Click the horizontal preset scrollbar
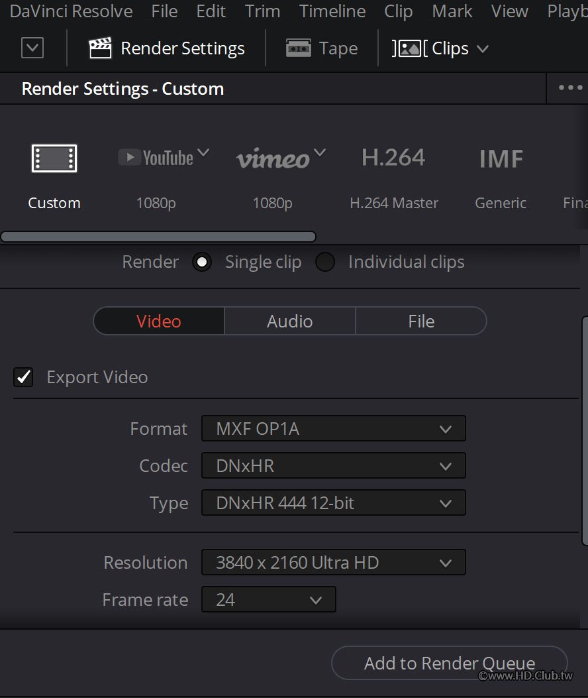 (x=158, y=237)
